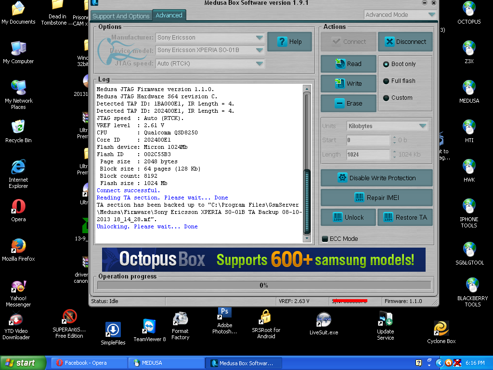Open SRSRoot for Android icon

[266, 324]
